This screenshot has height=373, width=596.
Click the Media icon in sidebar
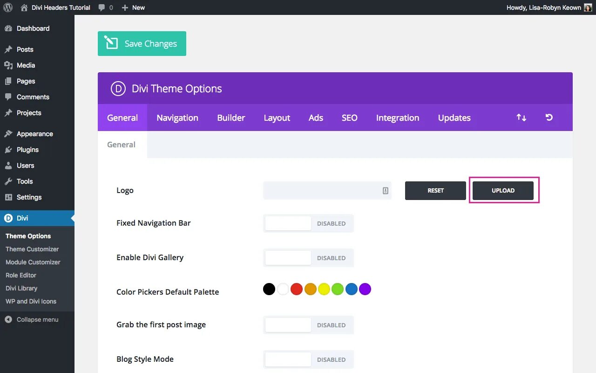click(8, 65)
